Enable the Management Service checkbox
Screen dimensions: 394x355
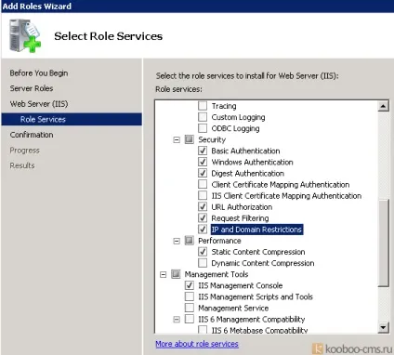[190, 308]
